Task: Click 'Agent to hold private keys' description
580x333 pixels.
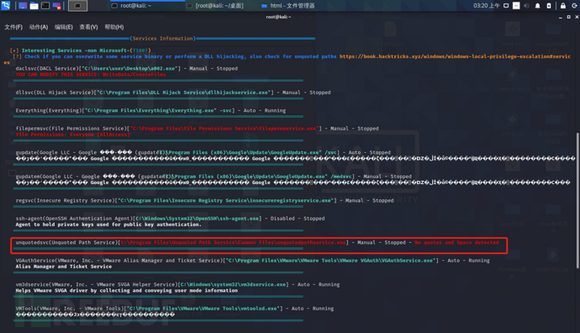Action: coord(108,225)
